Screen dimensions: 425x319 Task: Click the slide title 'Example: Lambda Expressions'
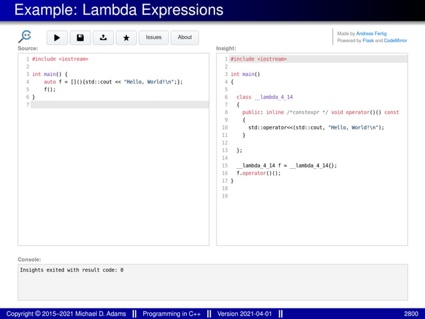(119, 10)
